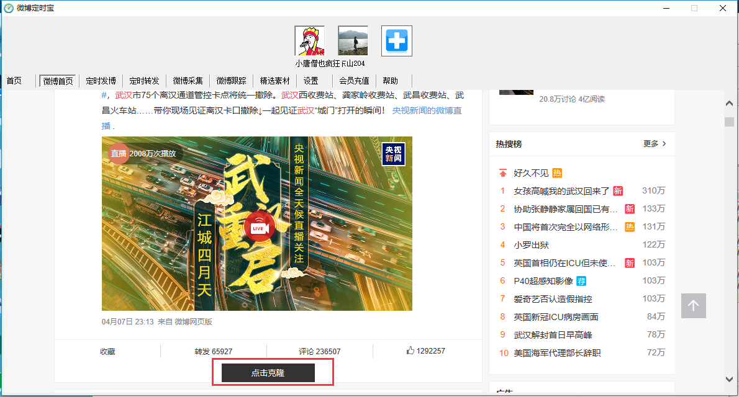Select the second account avatar with landscape photo
The width and height of the screenshot is (739, 397).
353,42
